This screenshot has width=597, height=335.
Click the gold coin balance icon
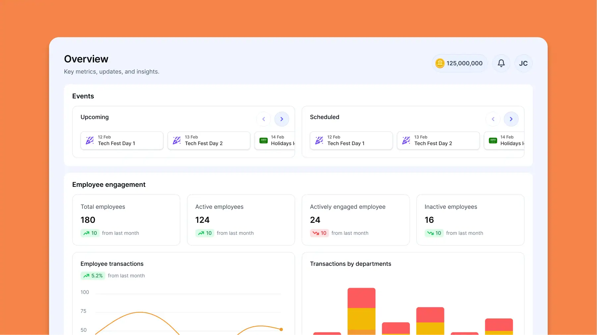click(x=440, y=63)
